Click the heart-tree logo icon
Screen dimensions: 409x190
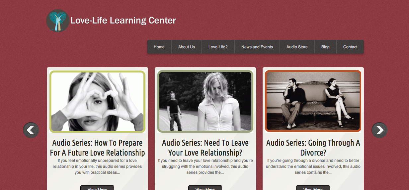(x=58, y=21)
